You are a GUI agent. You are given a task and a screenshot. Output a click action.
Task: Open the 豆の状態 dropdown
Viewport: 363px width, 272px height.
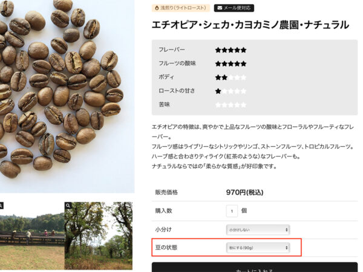tap(258, 248)
